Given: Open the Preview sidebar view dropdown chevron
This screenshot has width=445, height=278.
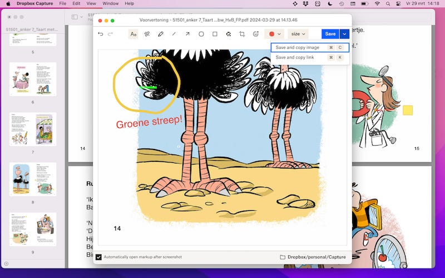Looking at the screenshot, I should (82, 17).
